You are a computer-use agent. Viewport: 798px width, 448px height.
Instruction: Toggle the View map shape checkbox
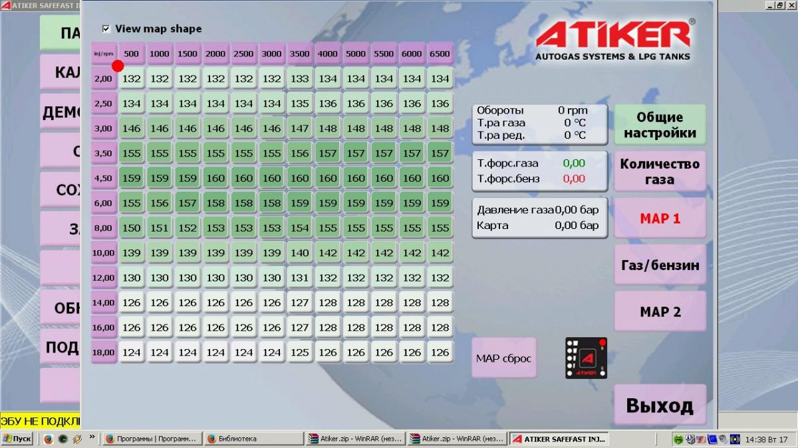click(106, 29)
